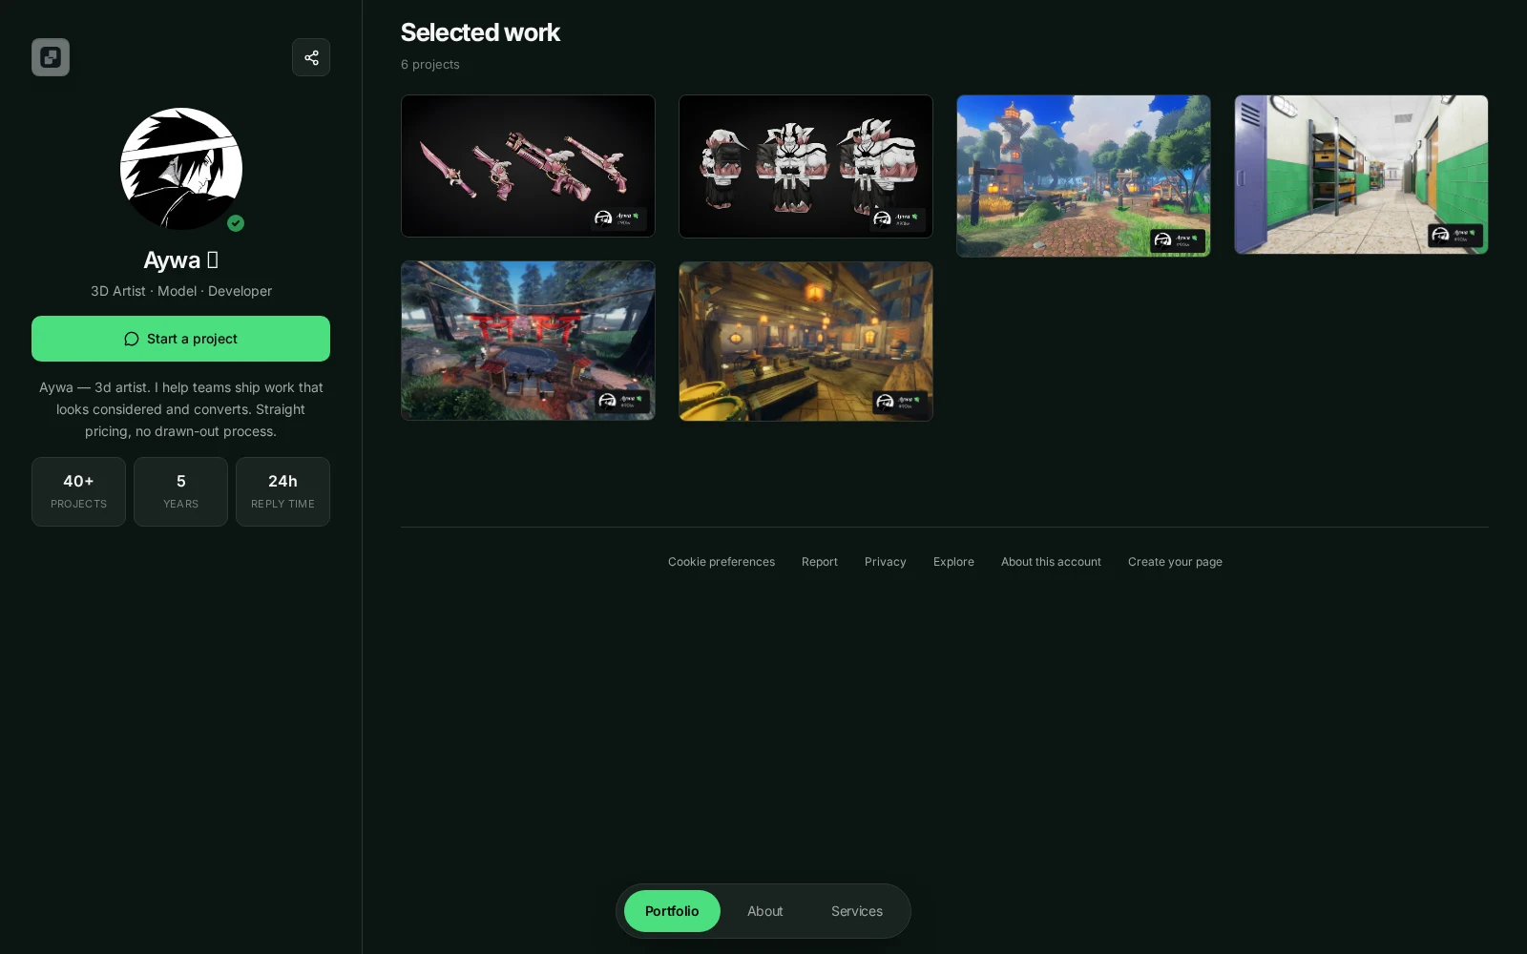Click the Aywa profile avatar
Image resolution: width=1527 pixels, height=954 pixels.
pos(181,169)
